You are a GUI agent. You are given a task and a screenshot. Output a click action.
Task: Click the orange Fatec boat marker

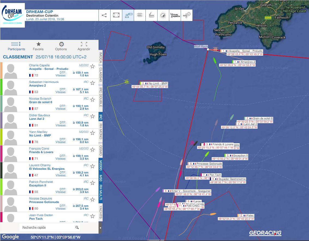213,214
